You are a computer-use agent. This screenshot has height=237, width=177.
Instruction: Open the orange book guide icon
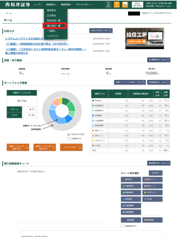point(125,5)
